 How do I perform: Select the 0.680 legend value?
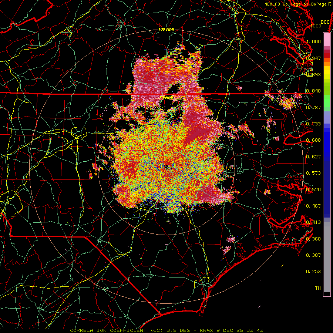point(313,140)
